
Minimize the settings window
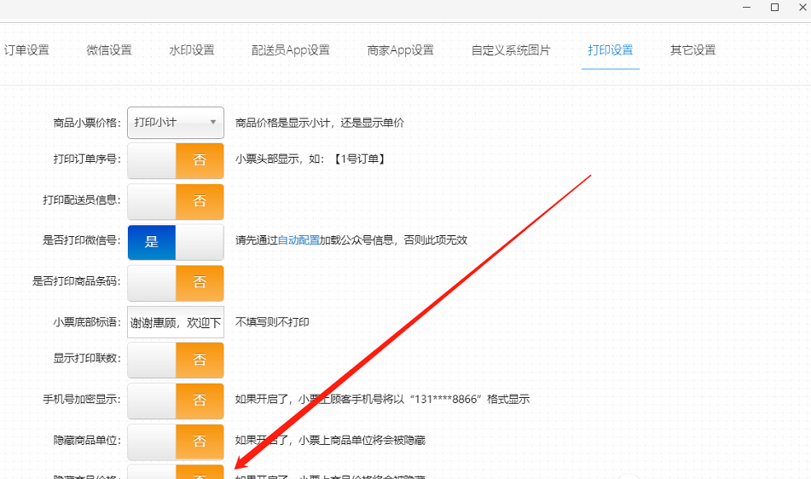[x=747, y=8]
